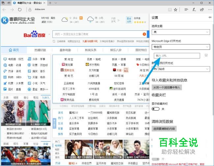214x166 pixels.
Task: Open the Microsoft Edge 打开方式 dropdown
Action: coord(181,47)
